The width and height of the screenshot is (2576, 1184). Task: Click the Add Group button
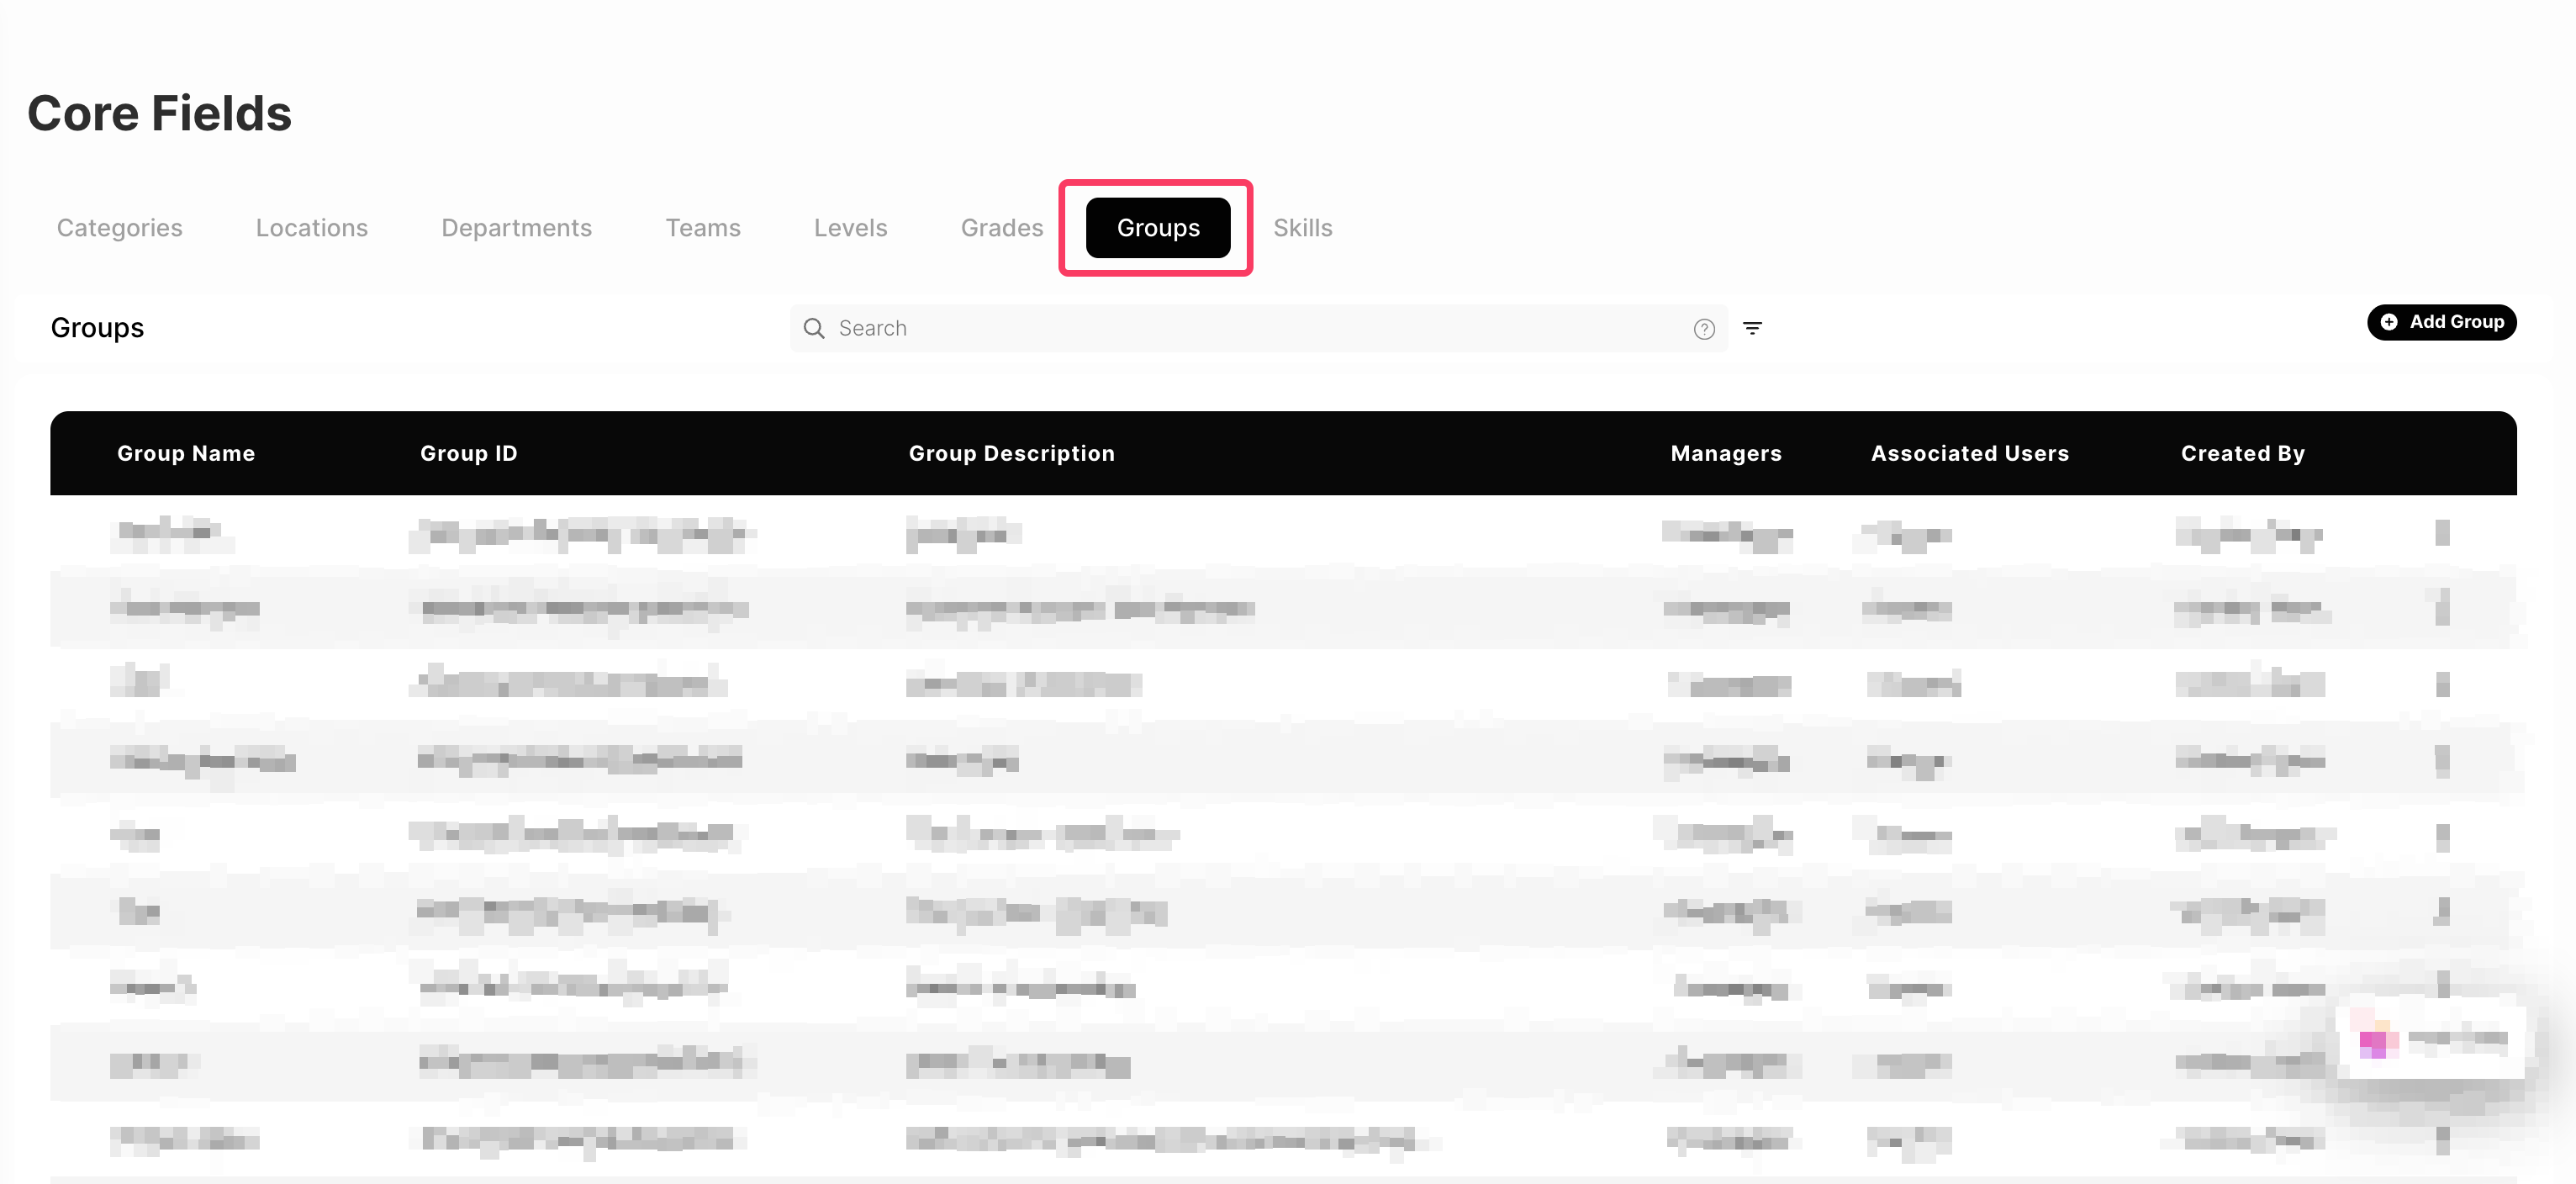point(2441,322)
